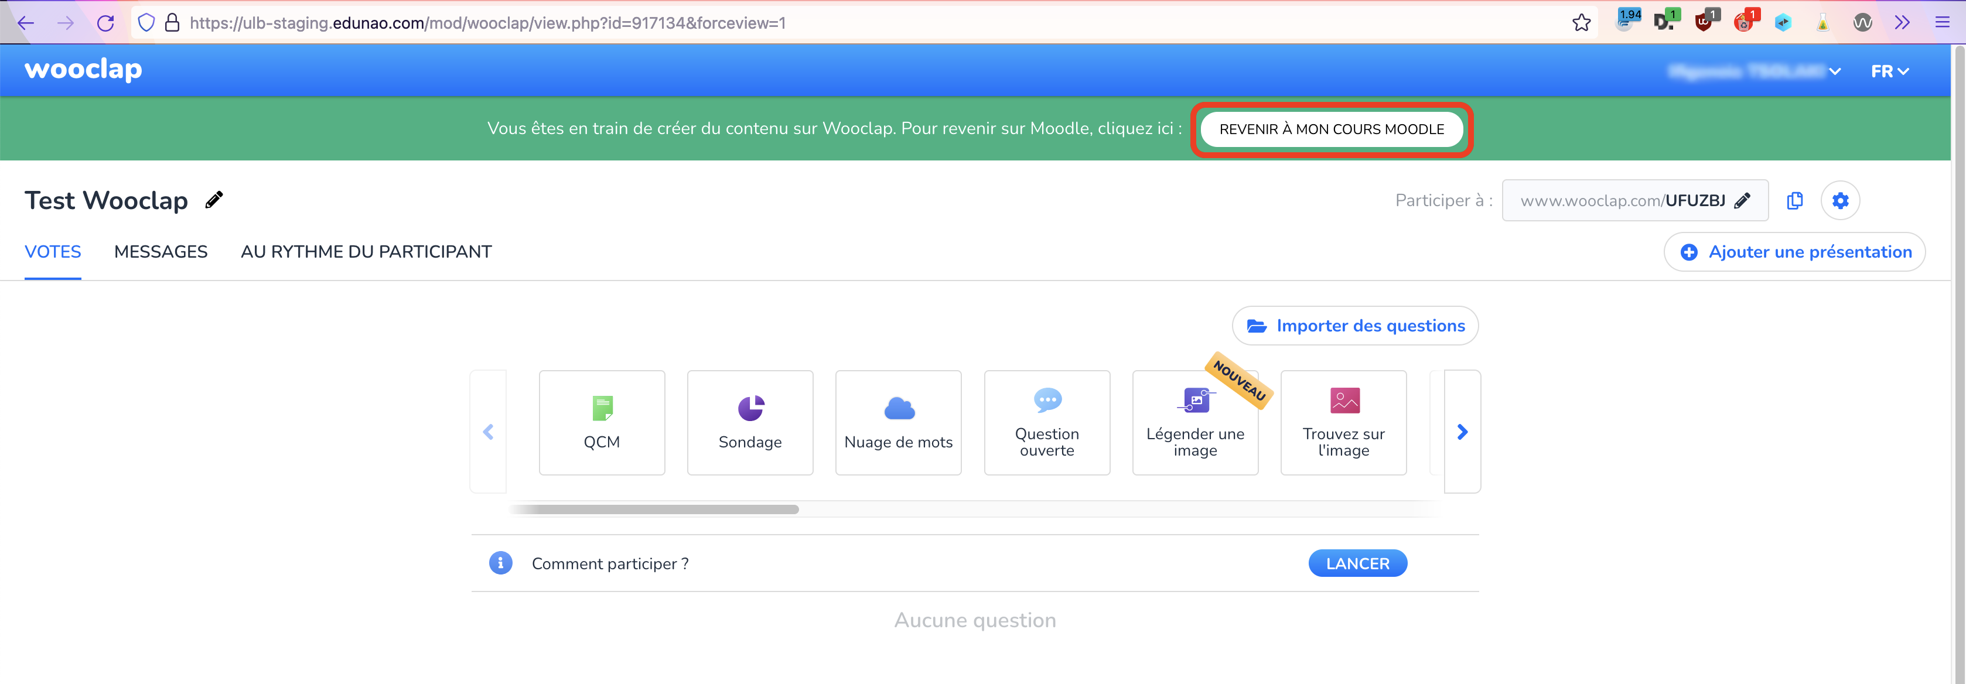Switch to the MESSAGES tab
The height and width of the screenshot is (684, 1966).
(x=161, y=252)
